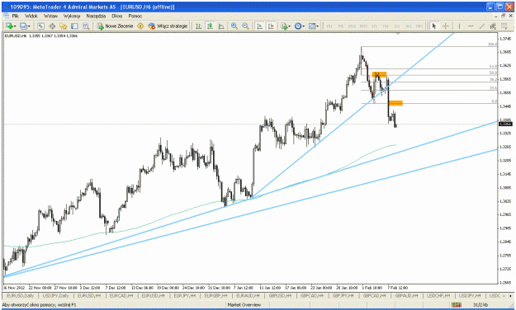The height and width of the screenshot is (310, 516).
Task: Select the M1 timeframe button
Action: 329,26
